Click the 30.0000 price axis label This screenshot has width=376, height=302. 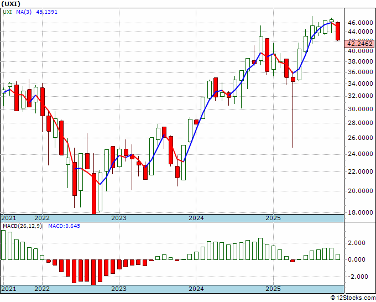pyautogui.click(x=361, y=109)
